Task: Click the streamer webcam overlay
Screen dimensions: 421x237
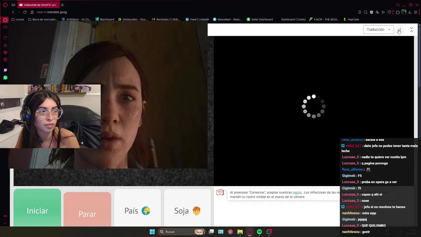Action: [50, 116]
